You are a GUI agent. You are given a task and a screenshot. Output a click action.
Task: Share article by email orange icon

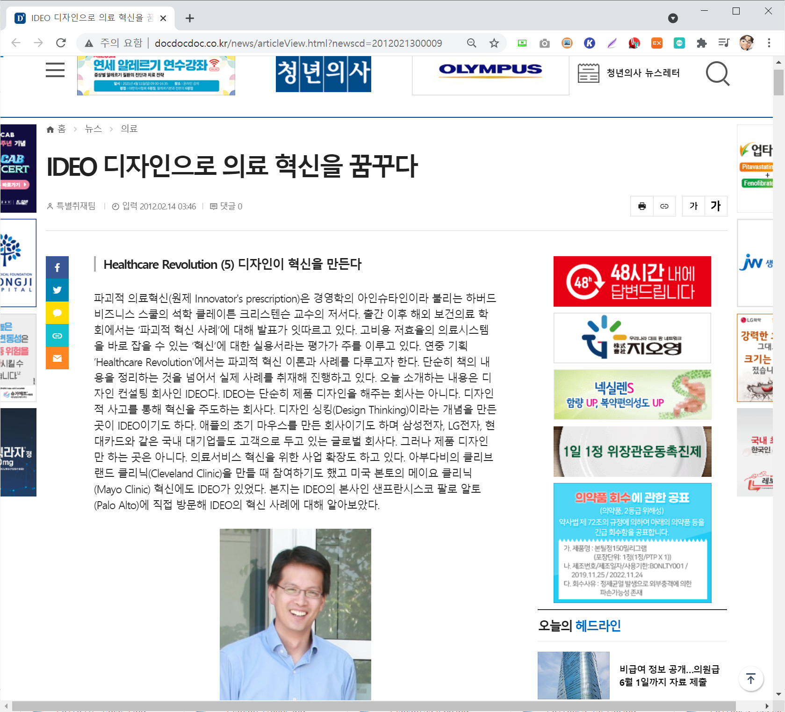pyautogui.click(x=57, y=358)
